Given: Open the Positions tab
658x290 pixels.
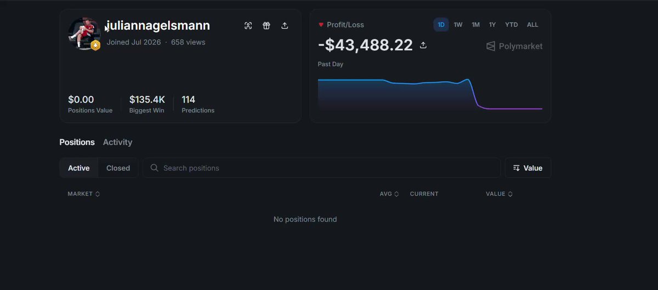Looking at the screenshot, I should tap(77, 142).
